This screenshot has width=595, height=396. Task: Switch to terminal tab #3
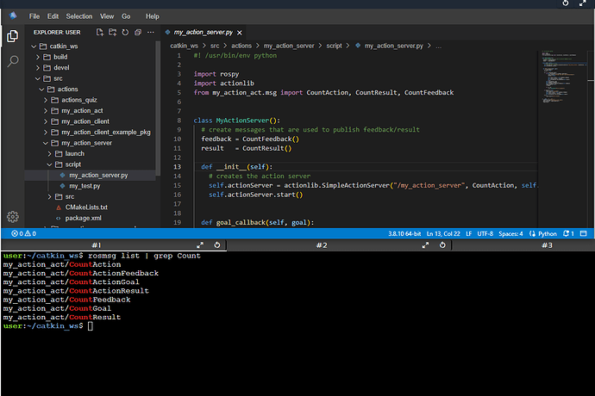[x=547, y=245]
